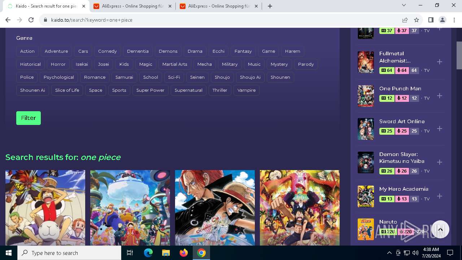Open the Shanks One Piece Film Red poster
462x260 pixels.
pos(215,208)
